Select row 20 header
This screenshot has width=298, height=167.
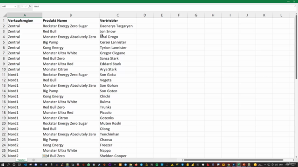4,123
